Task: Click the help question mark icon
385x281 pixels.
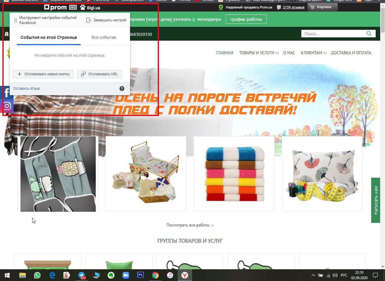Action: coord(122,89)
